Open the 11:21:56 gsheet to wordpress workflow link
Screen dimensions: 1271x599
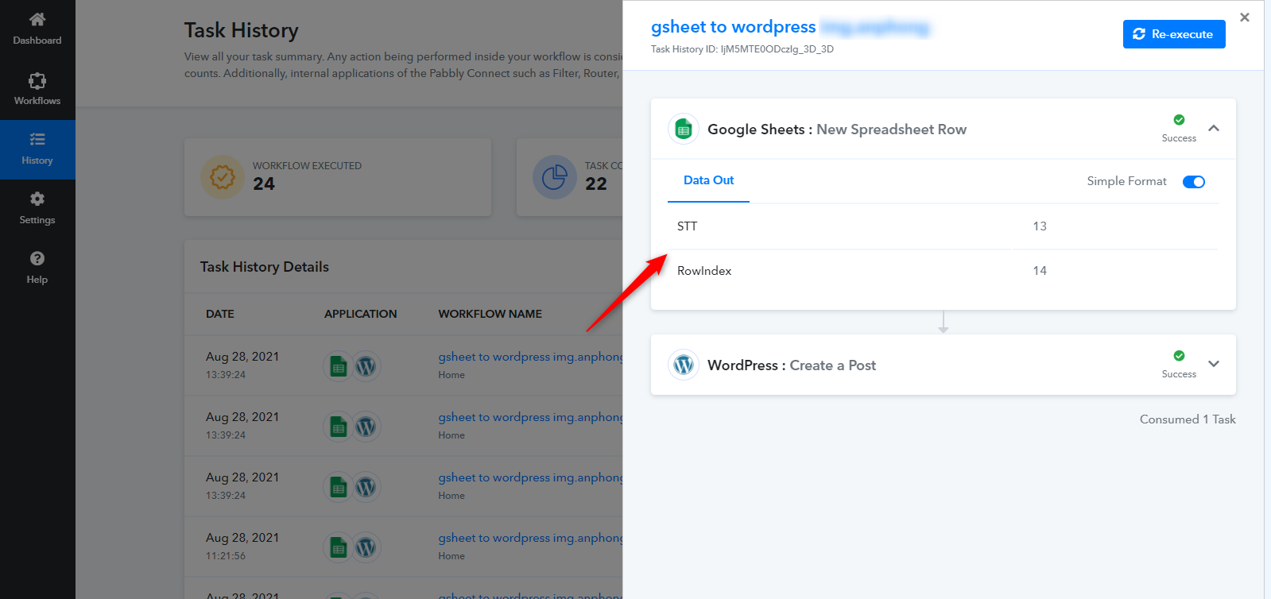pos(530,538)
